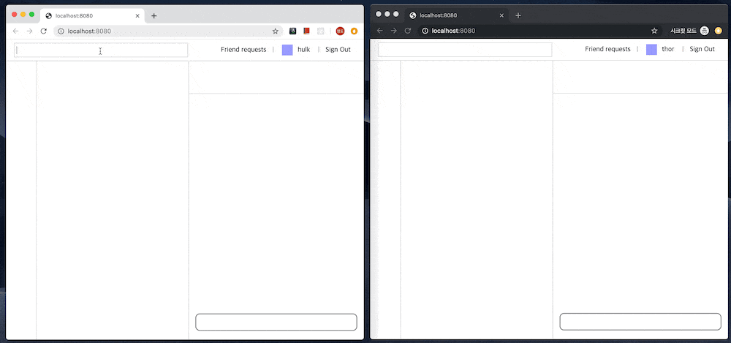The height and width of the screenshot is (343, 731).
Task: Click the dark square extension icon in the left toolbar
Action: (x=293, y=31)
